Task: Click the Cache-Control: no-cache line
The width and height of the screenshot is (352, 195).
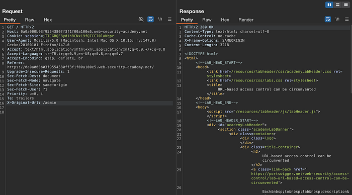Action: 210,36
